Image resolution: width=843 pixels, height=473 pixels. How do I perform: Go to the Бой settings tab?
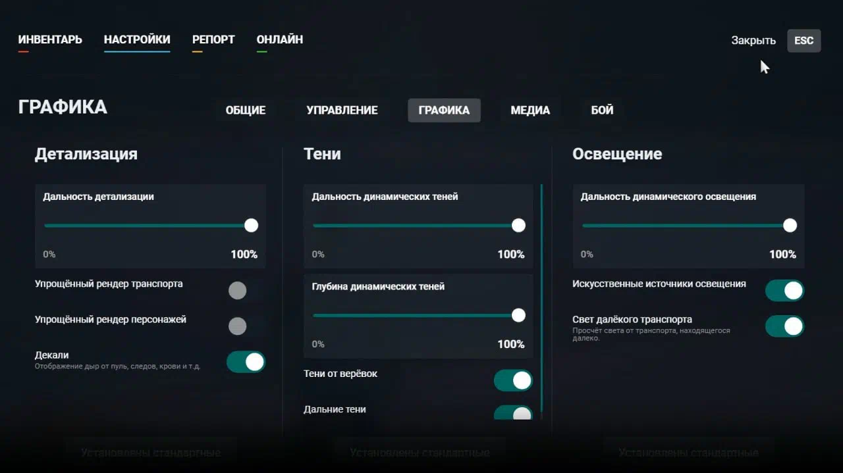[x=602, y=111]
